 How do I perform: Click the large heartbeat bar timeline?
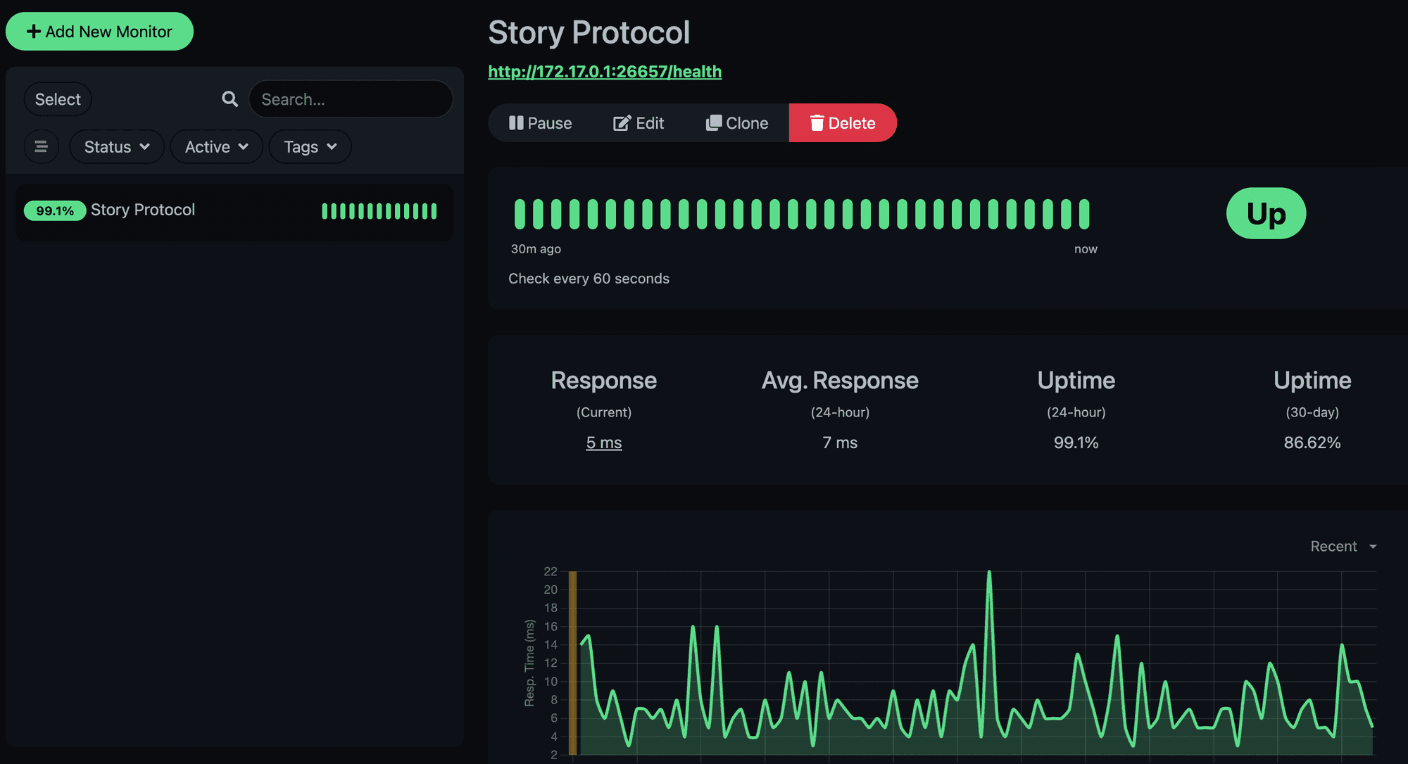click(802, 214)
